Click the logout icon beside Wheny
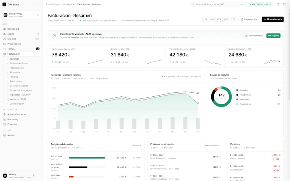 [x=34, y=176]
